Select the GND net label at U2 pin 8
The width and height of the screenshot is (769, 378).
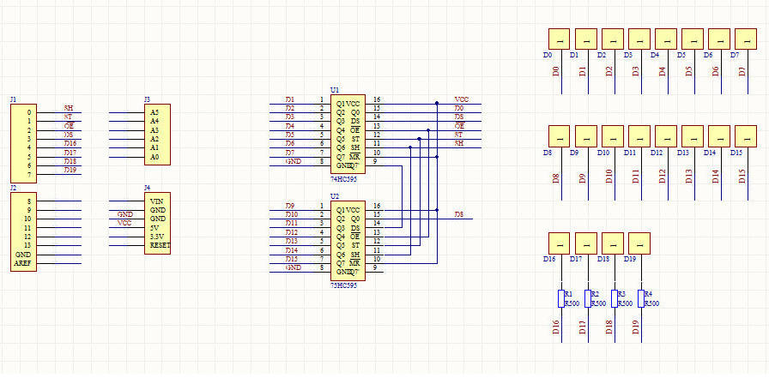(x=293, y=268)
